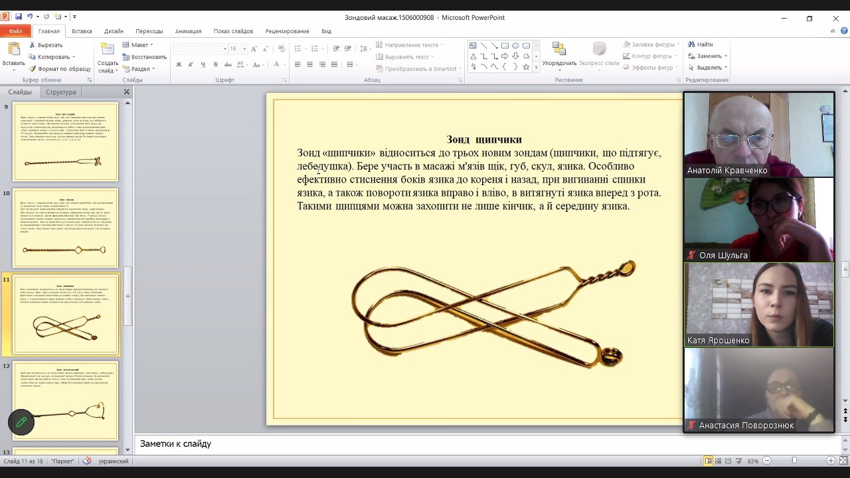Click the rectangle shape in shapes gallery
850x478 pixels.
pos(505,46)
